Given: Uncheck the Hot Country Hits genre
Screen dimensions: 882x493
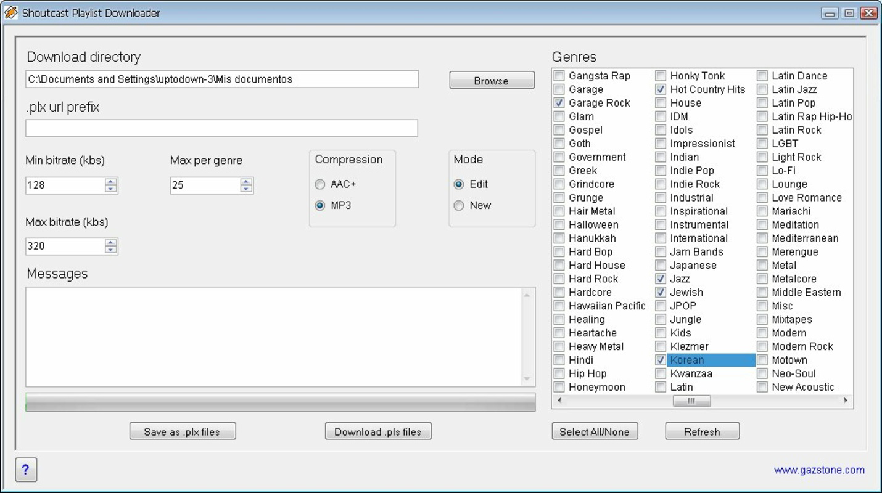Looking at the screenshot, I should (x=661, y=89).
